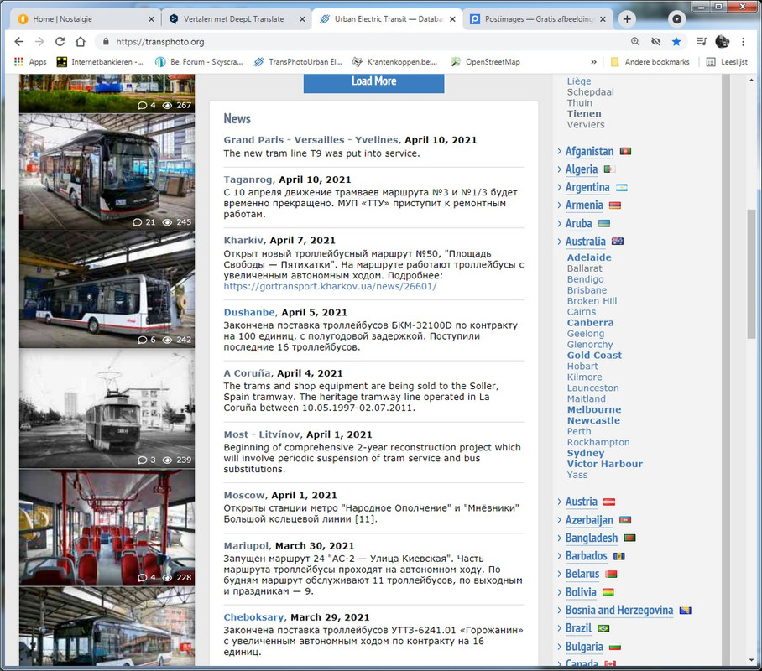Open the Brazil flag icon
The width and height of the screenshot is (762, 671).
tap(603, 628)
